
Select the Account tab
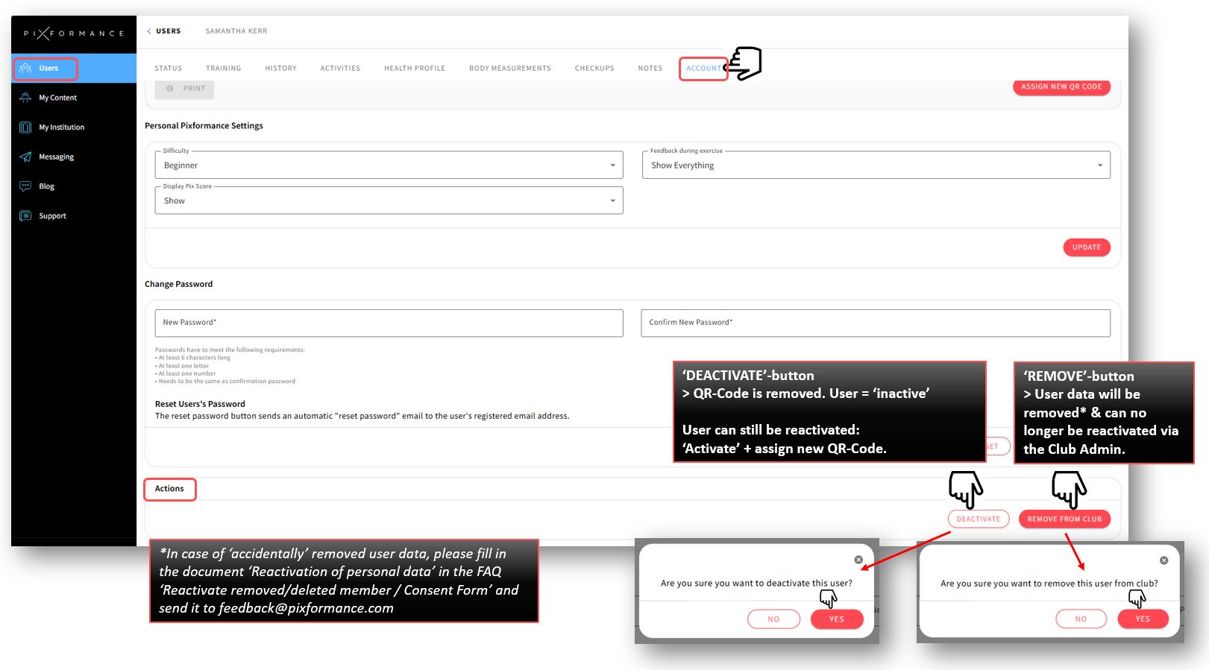point(703,69)
